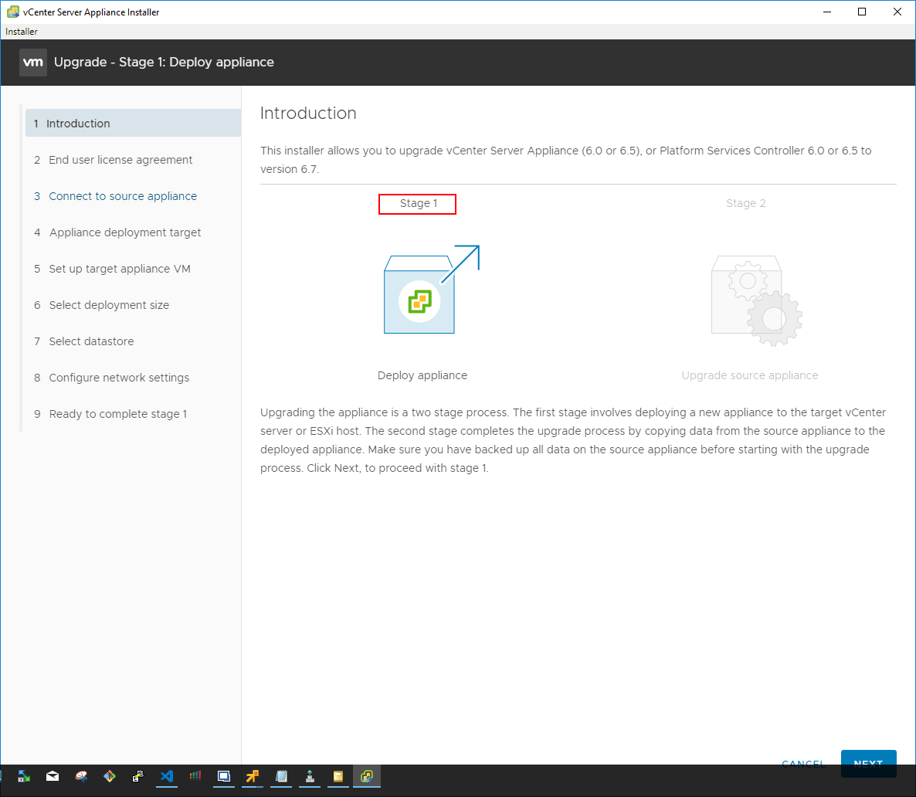The image size is (916, 797).
Task: Click the Upgrade - Stage 1: Deploy appliance title
Action: [x=164, y=62]
